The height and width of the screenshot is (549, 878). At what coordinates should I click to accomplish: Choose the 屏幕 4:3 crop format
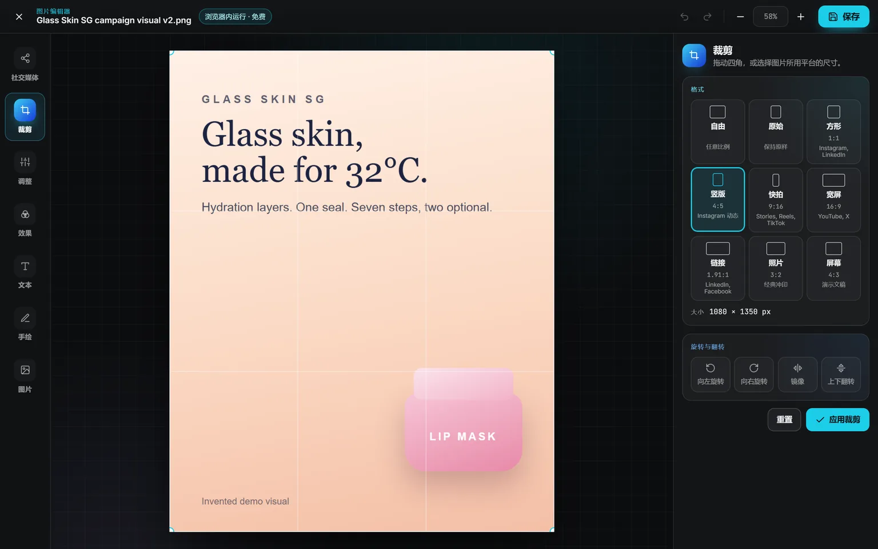click(x=833, y=268)
